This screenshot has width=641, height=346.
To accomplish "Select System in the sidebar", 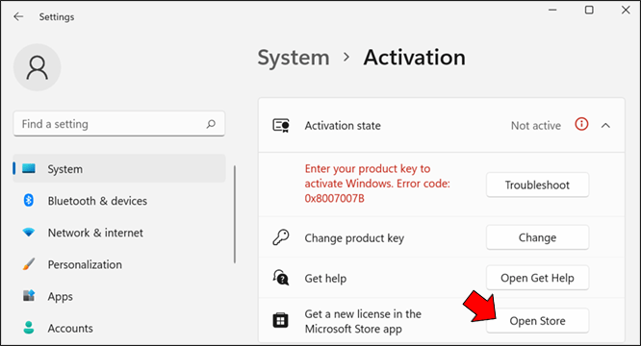I will pos(119,168).
